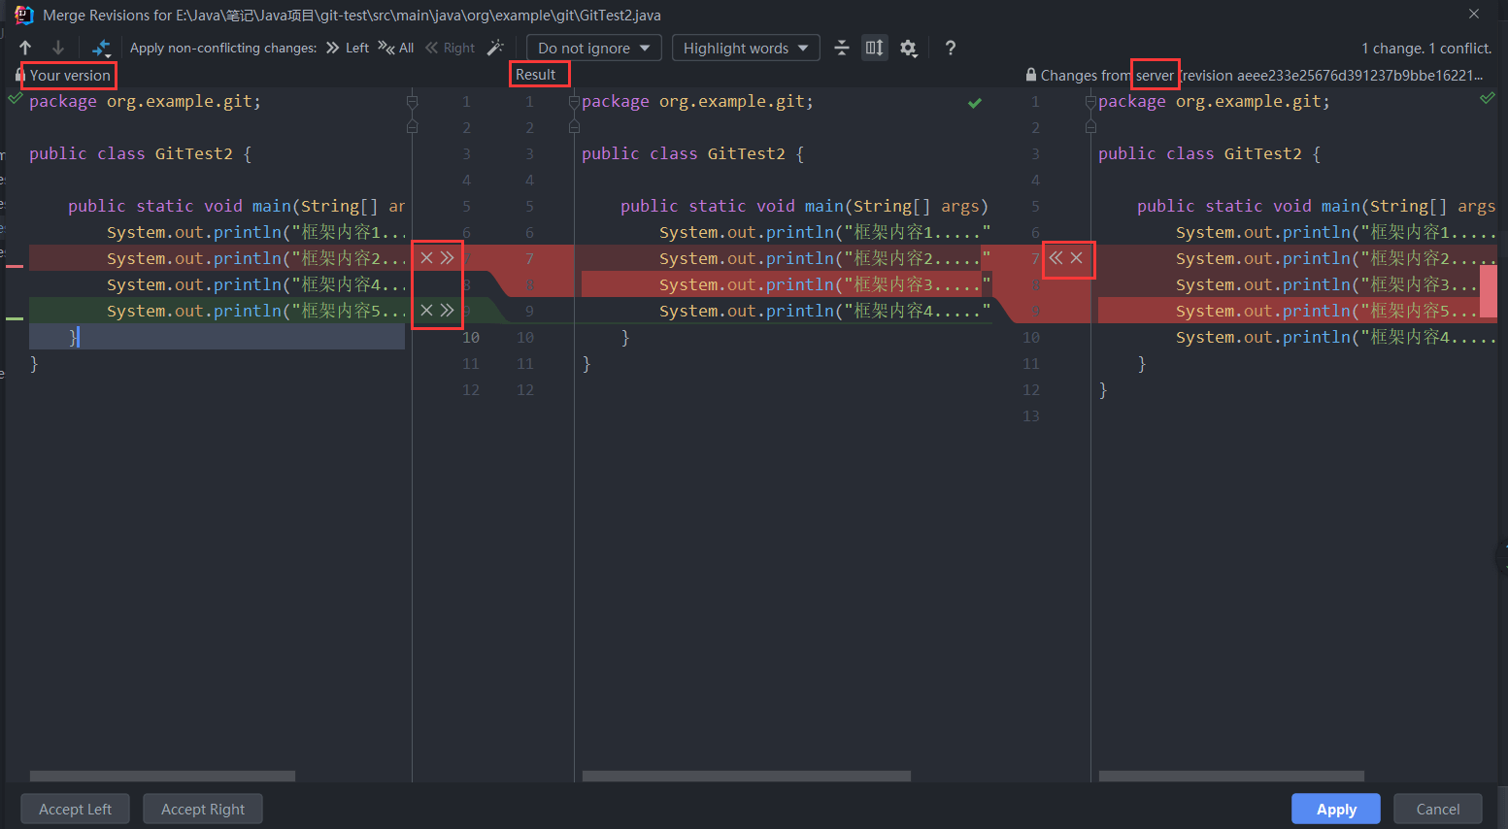Ignore left change on line 7 with X
Image resolution: width=1508 pixels, height=829 pixels.
pyautogui.click(x=426, y=257)
